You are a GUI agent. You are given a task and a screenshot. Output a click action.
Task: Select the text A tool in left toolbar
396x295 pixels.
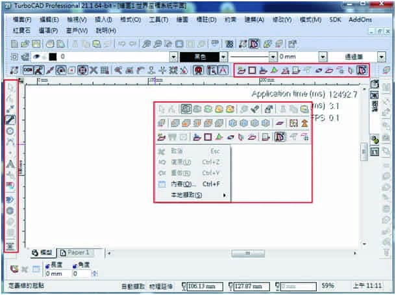(10, 164)
